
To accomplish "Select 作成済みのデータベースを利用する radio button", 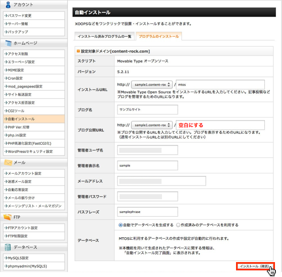I will click(x=178, y=225).
